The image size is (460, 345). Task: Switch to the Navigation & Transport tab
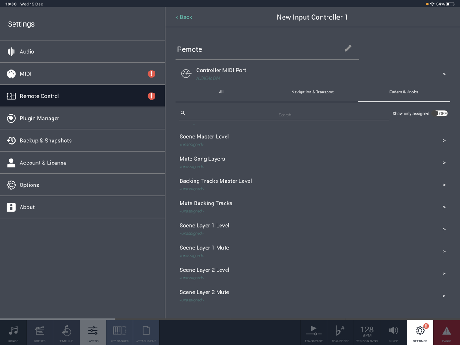tap(312, 92)
